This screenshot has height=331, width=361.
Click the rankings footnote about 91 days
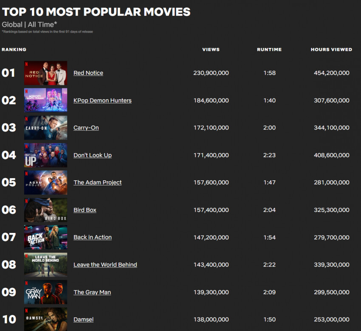coord(48,32)
